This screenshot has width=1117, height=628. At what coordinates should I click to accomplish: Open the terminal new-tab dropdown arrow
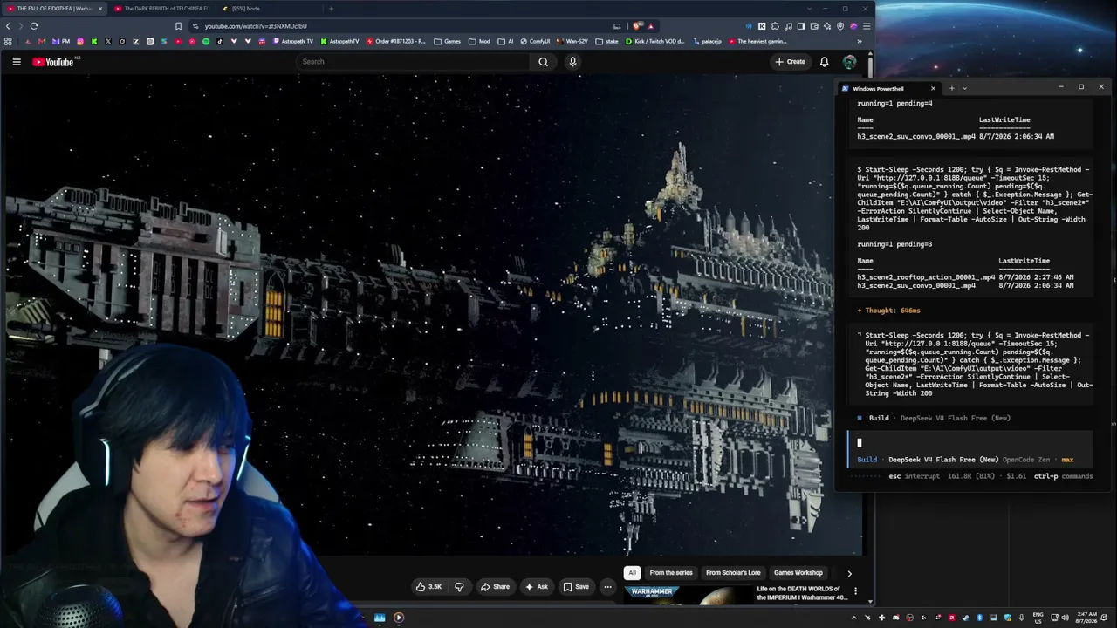click(964, 88)
